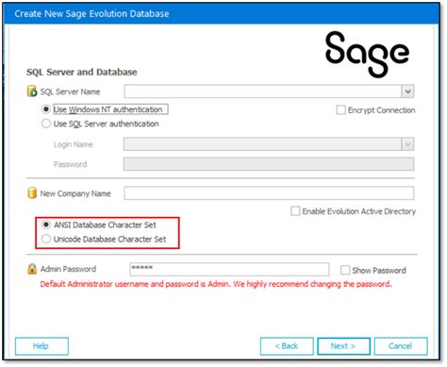
Task: Go back with the < Back button
Action: pyautogui.click(x=287, y=346)
